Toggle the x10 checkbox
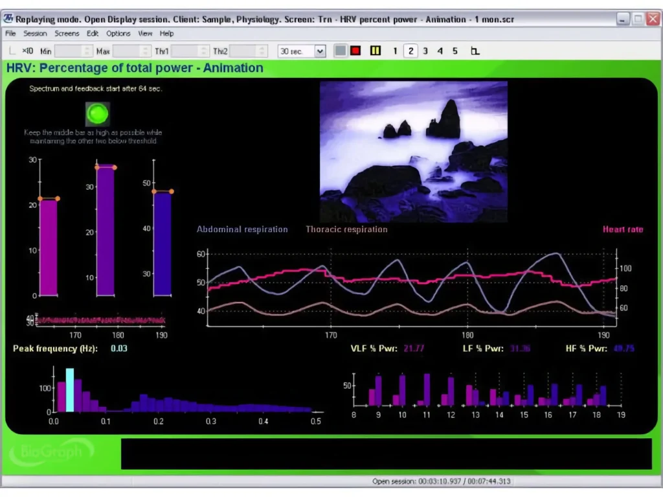 14,51
